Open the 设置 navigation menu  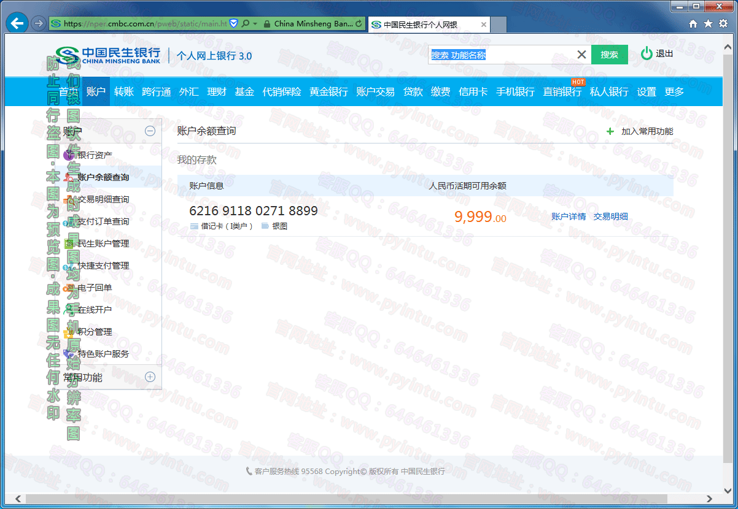coord(647,91)
